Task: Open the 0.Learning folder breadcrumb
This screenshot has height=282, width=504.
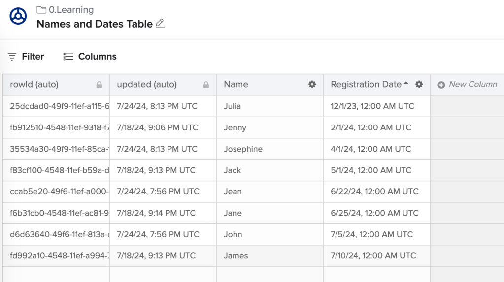Action: pos(70,10)
